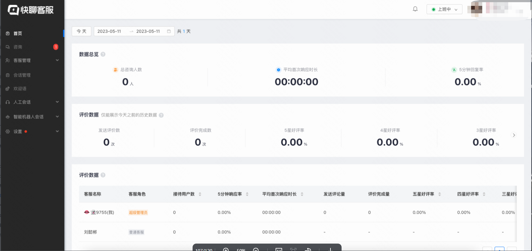Click the 9755(我) agent name
Screen dimensions: 532x251
pyautogui.click(x=105, y=212)
